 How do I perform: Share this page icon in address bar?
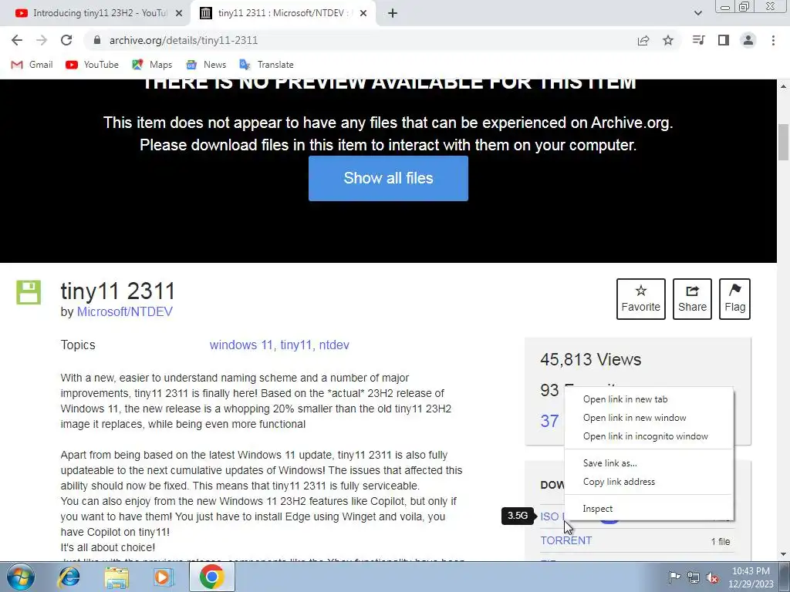[643, 40]
